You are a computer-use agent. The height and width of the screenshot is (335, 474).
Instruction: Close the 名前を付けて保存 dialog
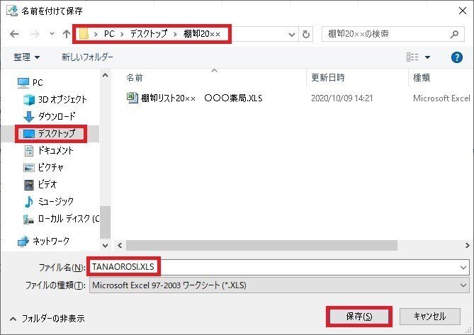[x=463, y=11]
